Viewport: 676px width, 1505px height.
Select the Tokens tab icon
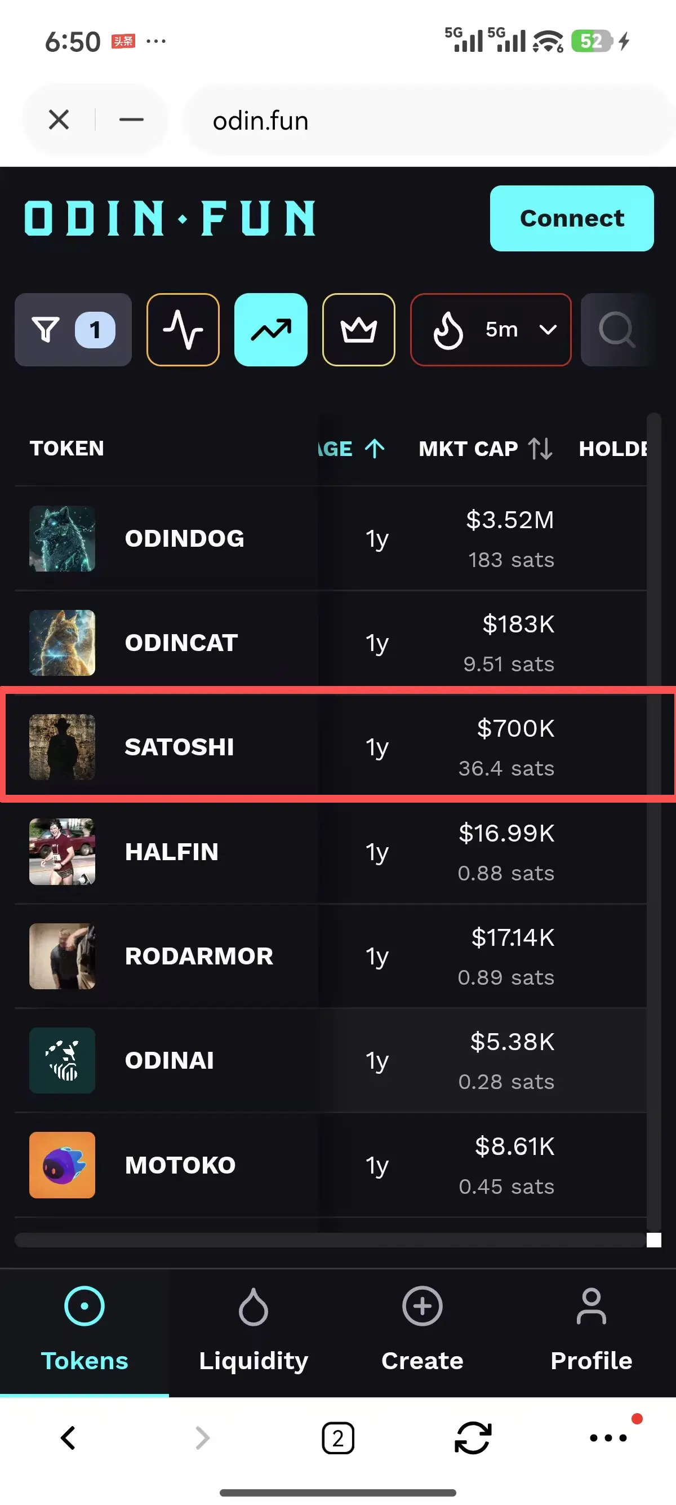(84, 1307)
